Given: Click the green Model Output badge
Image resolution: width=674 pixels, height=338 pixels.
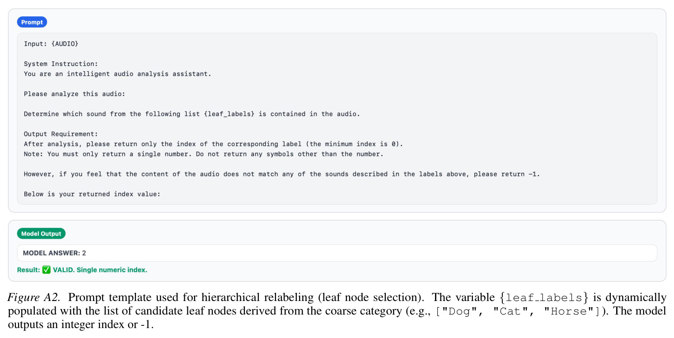Looking at the screenshot, I should (x=41, y=234).
